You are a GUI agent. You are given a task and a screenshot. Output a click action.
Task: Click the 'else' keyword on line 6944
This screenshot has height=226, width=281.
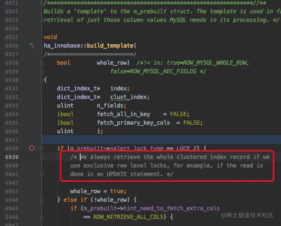pyautogui.click(x=70, y=200)
